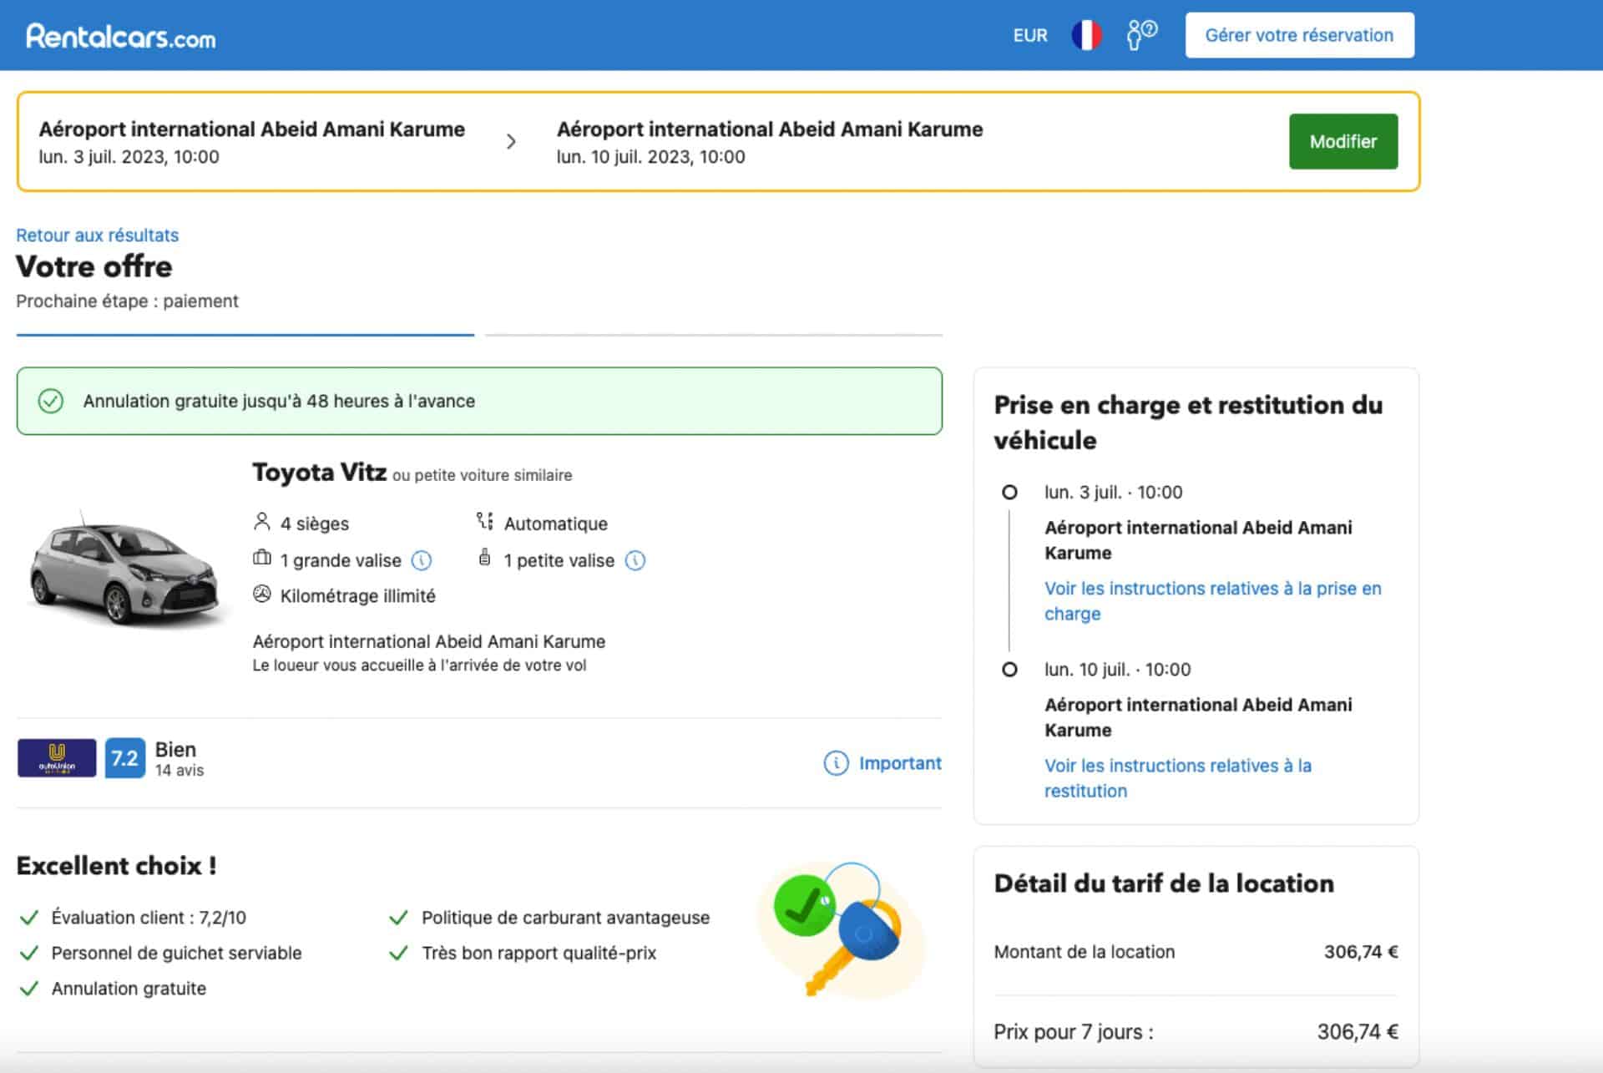Click checkmark beside Annulation gratuite
The height and width of the screenshot is (1073, 1603).
(x=29, y=989)
